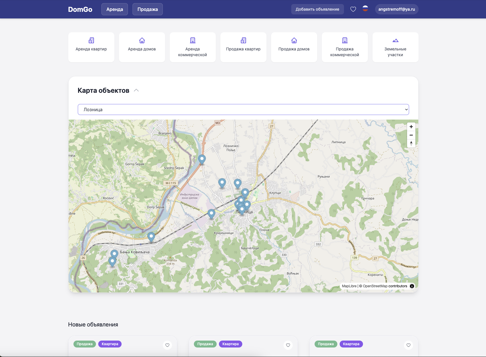
Task: Zoom out on the map
Action: (x=411, y=135)
